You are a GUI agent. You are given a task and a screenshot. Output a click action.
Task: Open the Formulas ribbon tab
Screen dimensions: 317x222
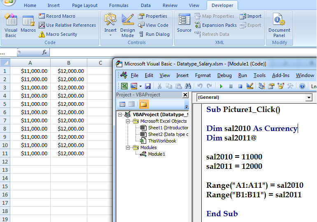click(119, 5)
